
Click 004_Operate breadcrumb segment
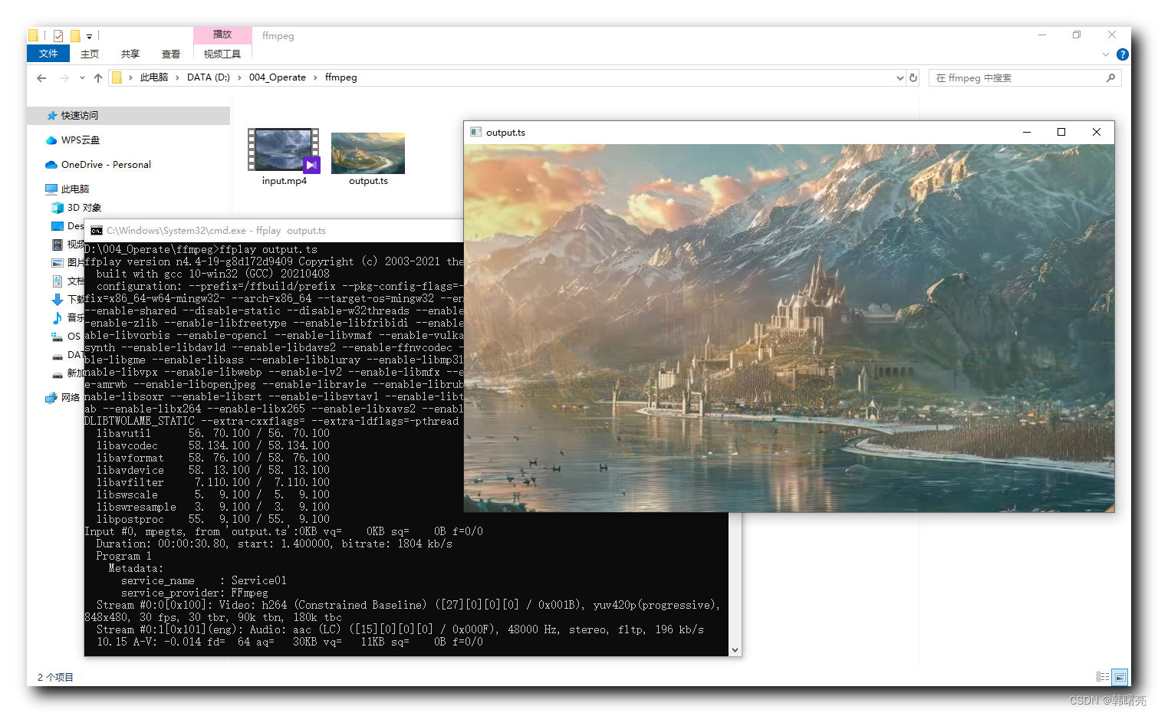tap(278, 77)
